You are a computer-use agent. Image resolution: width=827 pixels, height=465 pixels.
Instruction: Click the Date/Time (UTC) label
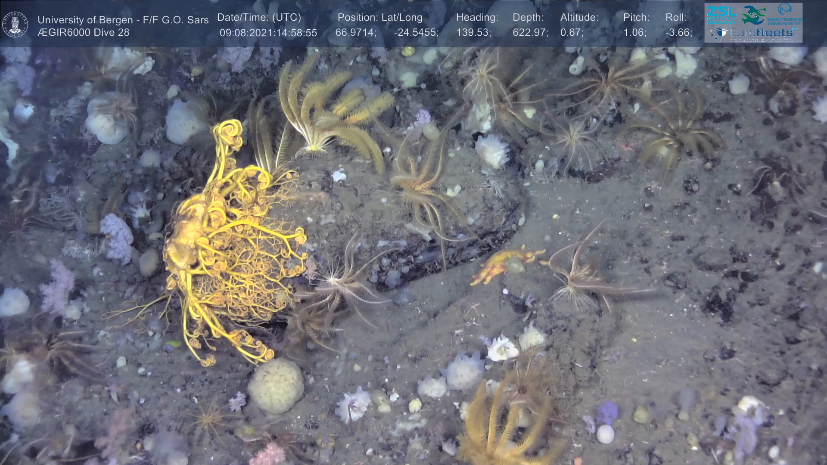(x=259, y=18)
